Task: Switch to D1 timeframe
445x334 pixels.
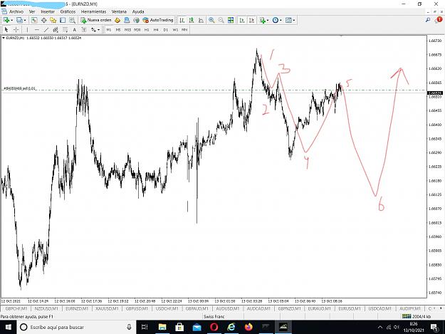Action: (x=166, y=30)
